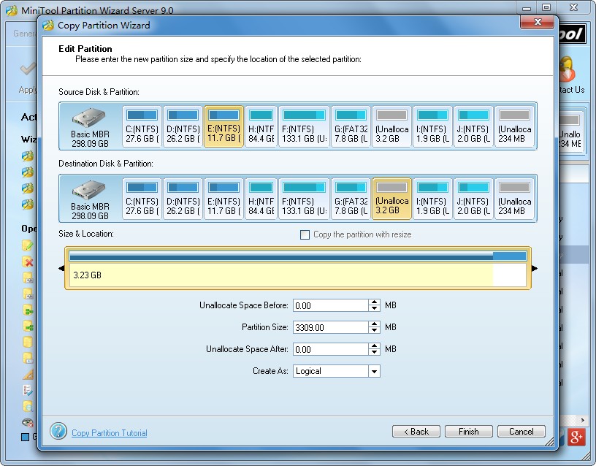
Task: Click the source Basic MBR disk icon
Action: (x=89, y=118)
